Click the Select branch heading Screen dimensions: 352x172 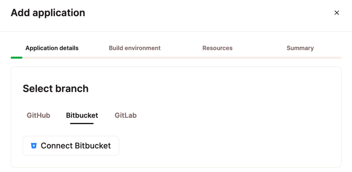pos(56,89)
